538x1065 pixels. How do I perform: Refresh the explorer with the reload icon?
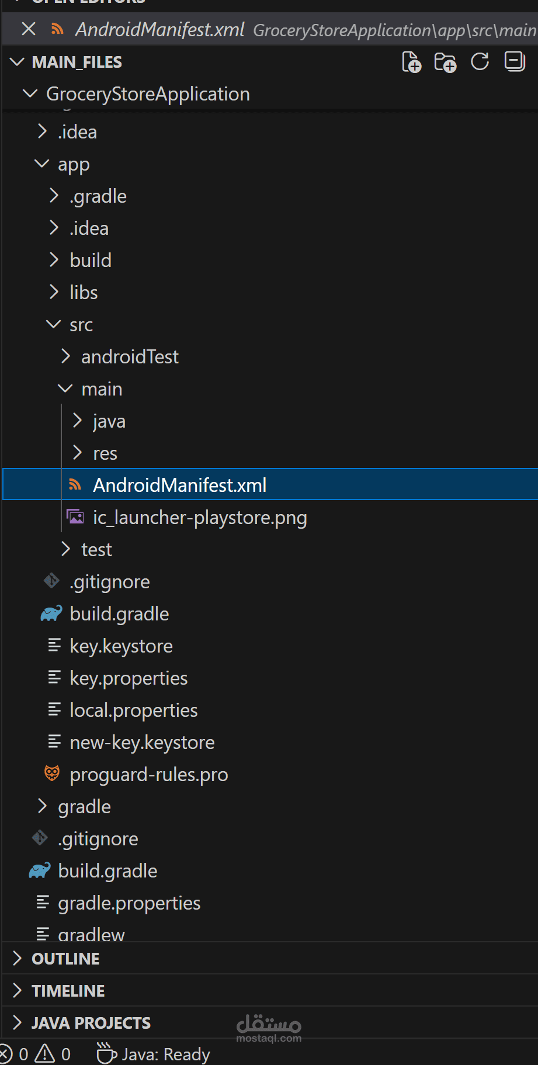[480, 61]
